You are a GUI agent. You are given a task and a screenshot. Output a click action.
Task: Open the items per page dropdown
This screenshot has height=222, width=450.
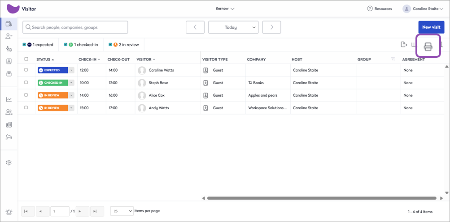[x=122, y=211]
